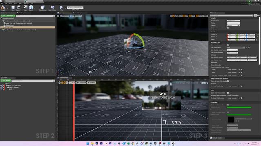Select the Default View Point component row
Viewport: 261px width, 146px height.
pos(28,23)
